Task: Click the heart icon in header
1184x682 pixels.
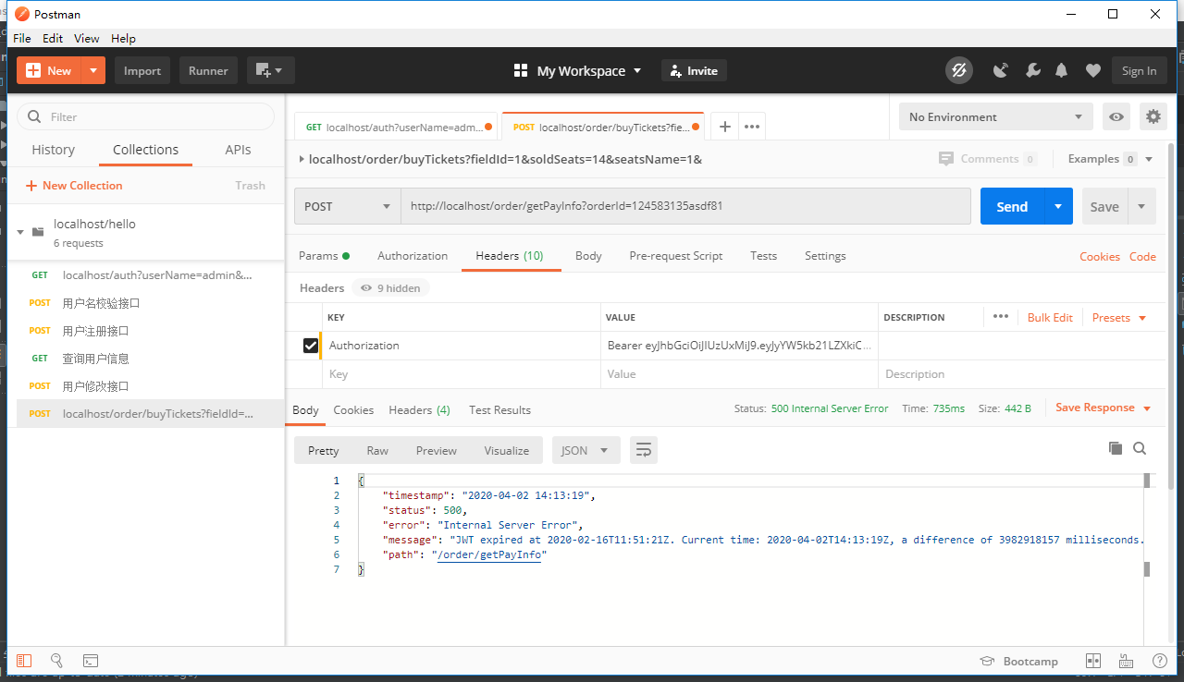Action: pyautogui.click(x=1093, y=70)
